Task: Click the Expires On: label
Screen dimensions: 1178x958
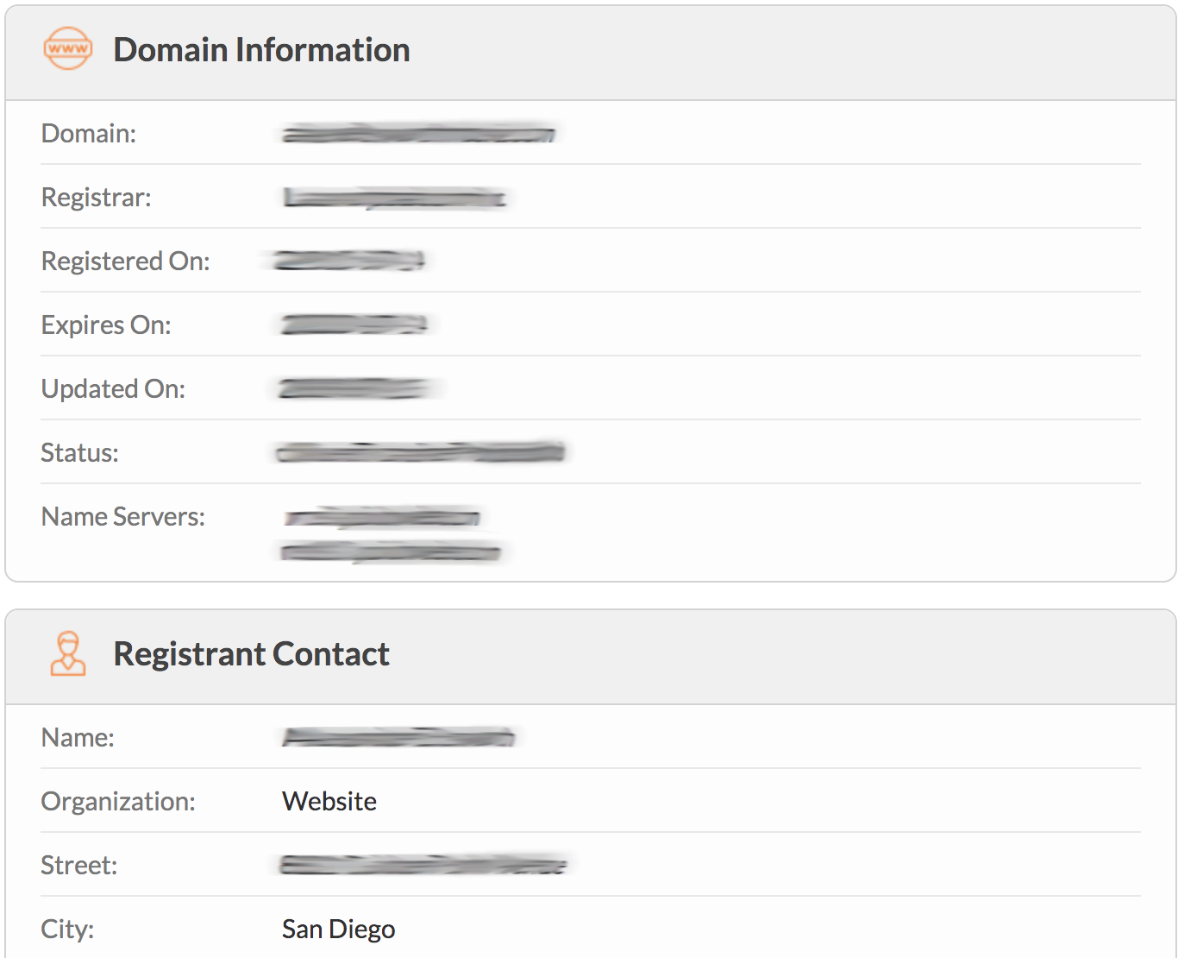Action: (x=106, y=325)
